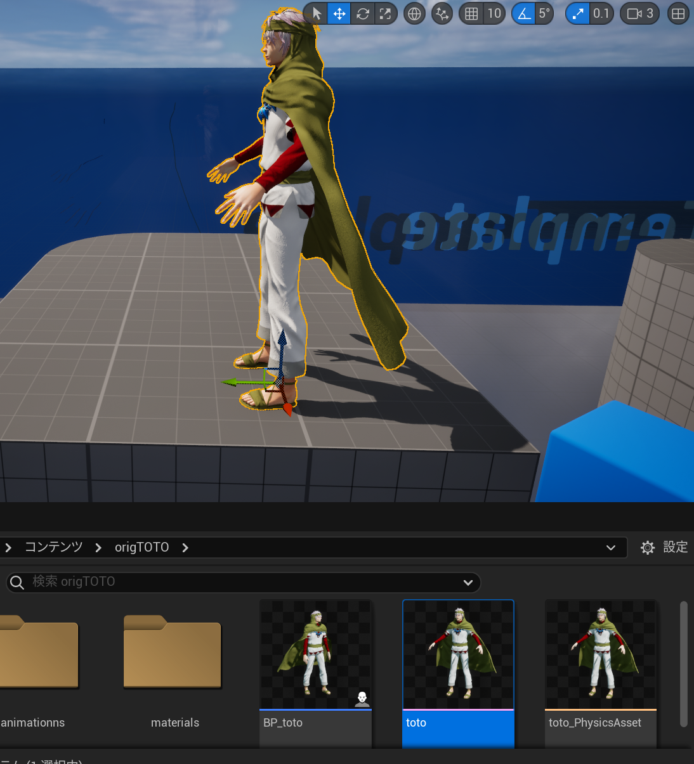694x764 pixels.
Task: Open grid snap size value 10
Action: pyautogui.click(x=494, y=13)
